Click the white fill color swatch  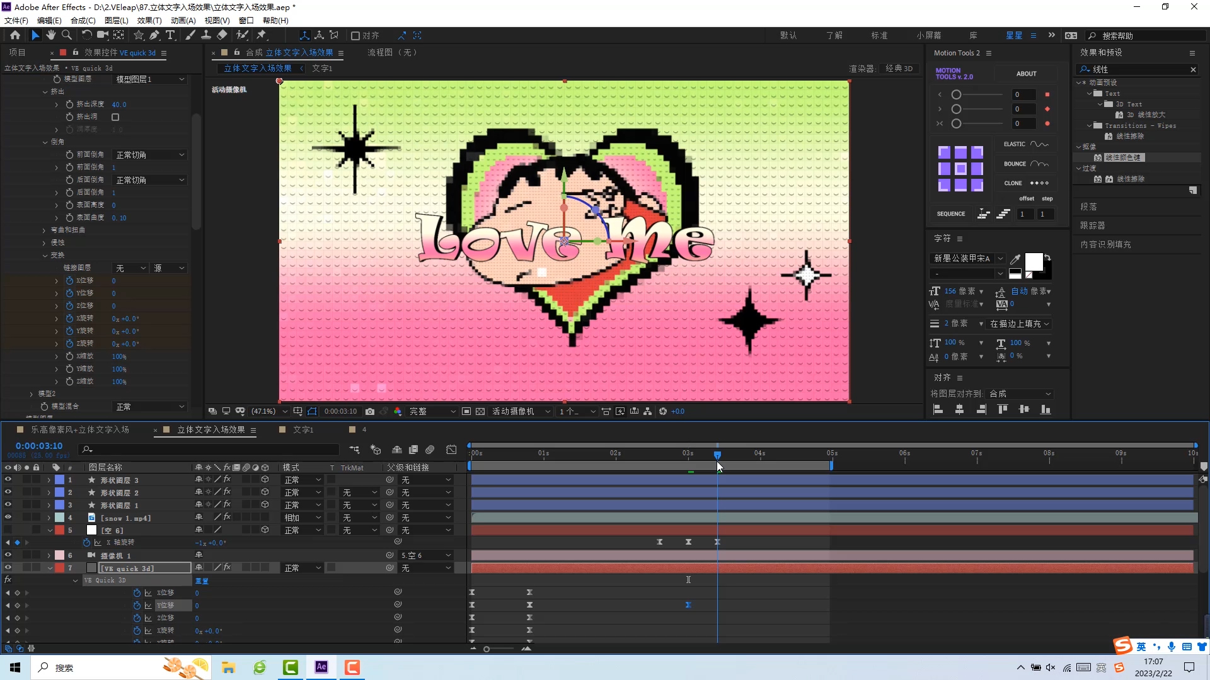[1034, 261]
